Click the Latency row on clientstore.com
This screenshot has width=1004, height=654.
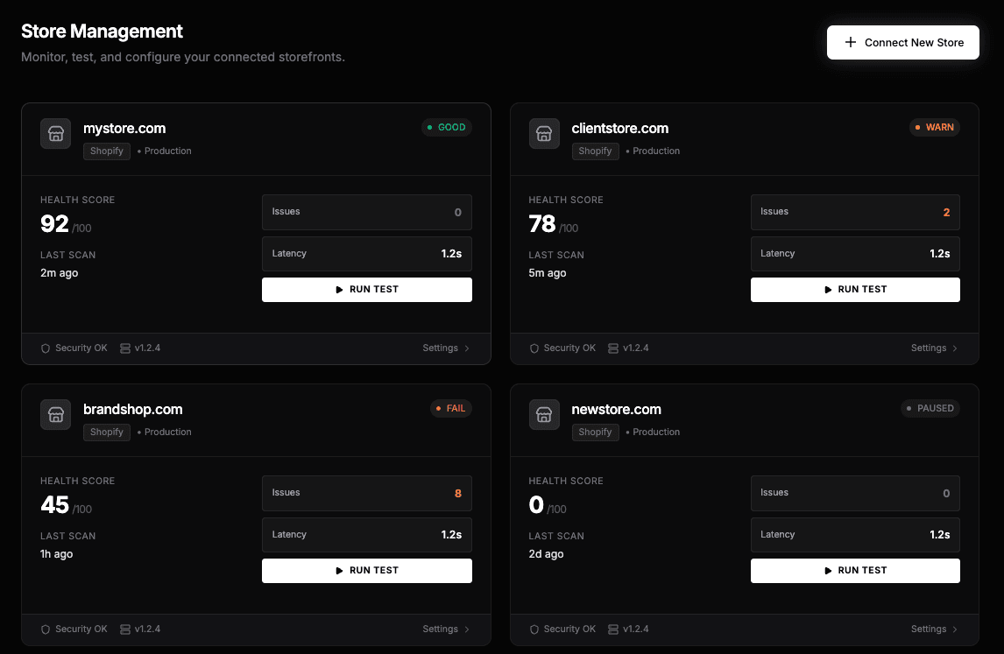[854, 254]
